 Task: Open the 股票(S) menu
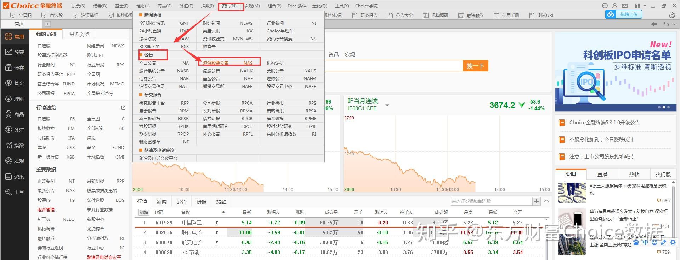pyautogui.click(x=78, y=6)
